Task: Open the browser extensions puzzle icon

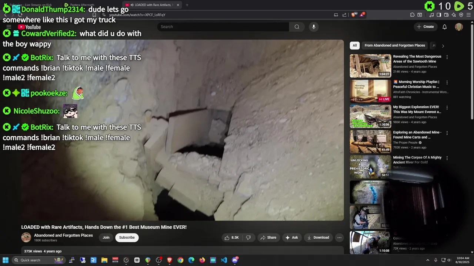Action: point(412,15)
